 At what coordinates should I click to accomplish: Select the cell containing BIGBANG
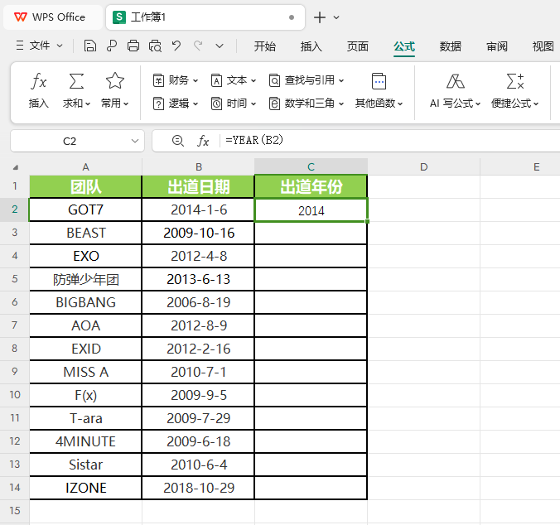pos(85,302)
